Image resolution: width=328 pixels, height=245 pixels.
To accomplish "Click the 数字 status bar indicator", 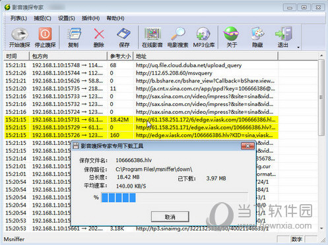I will [296, 239].
